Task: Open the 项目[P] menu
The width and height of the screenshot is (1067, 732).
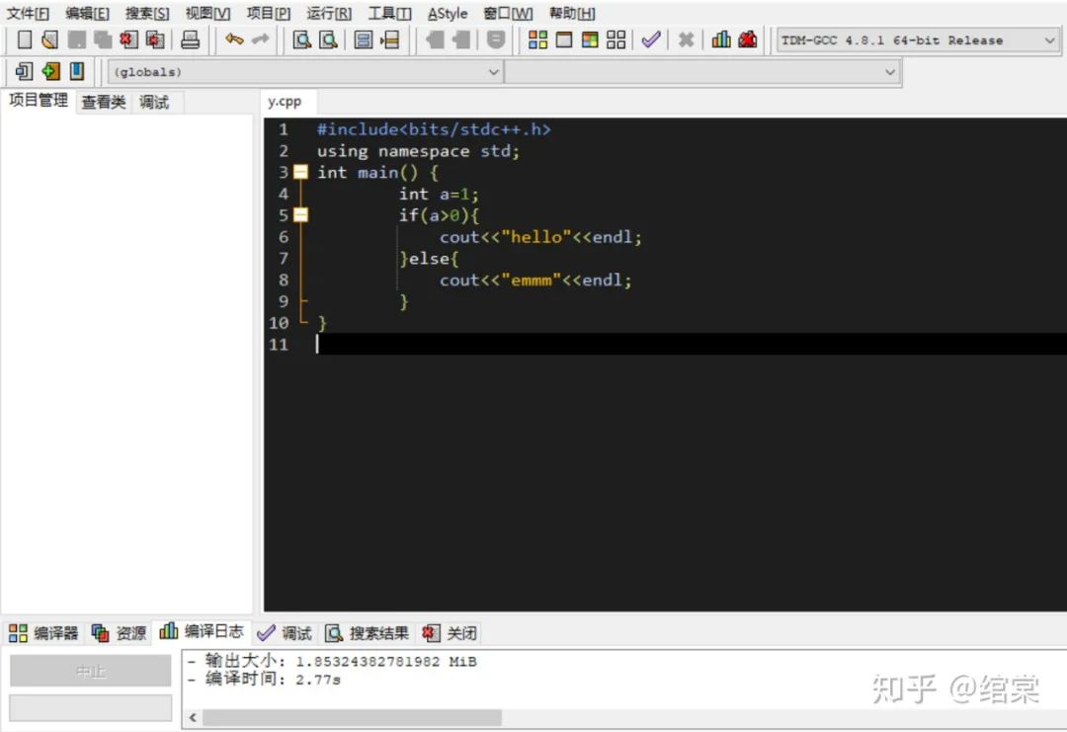Action: pyautogui.click(x=268, y=13)
